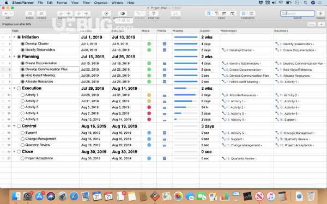Collapse the Control group
Image resolution: width=327 pixels, height=204 pixels.
point(14,126)
